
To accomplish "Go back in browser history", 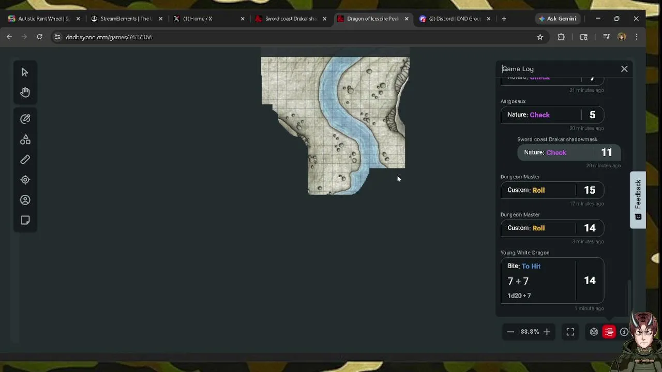I will pos(9,37).
